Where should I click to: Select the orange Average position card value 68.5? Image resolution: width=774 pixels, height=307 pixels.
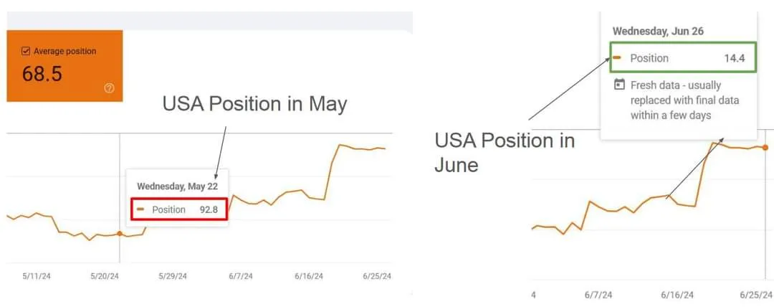click(42, 73)
